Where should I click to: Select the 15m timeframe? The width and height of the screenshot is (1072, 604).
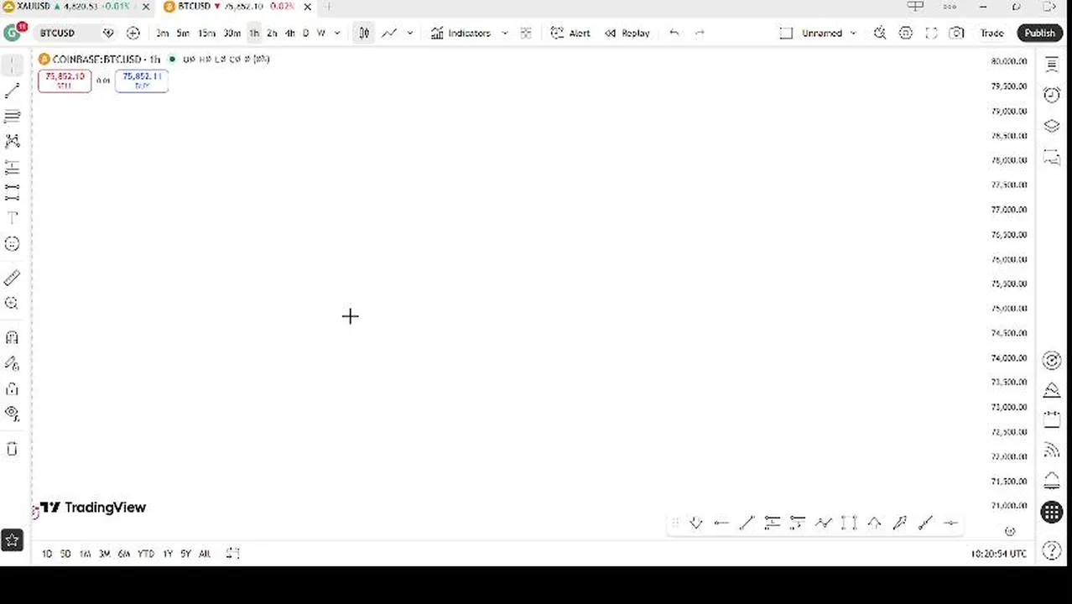coord(206,33)
